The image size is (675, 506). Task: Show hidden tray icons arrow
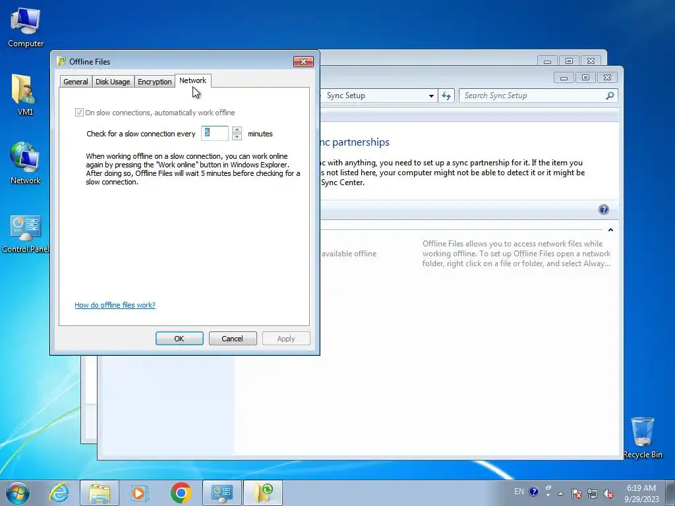point(560,493)
